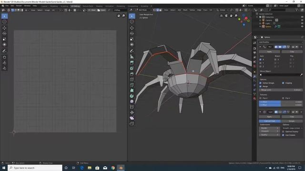The width and height of the screenshot is (305, 171).
Task: Hide the Camera object in outliner
Action: 302,20
